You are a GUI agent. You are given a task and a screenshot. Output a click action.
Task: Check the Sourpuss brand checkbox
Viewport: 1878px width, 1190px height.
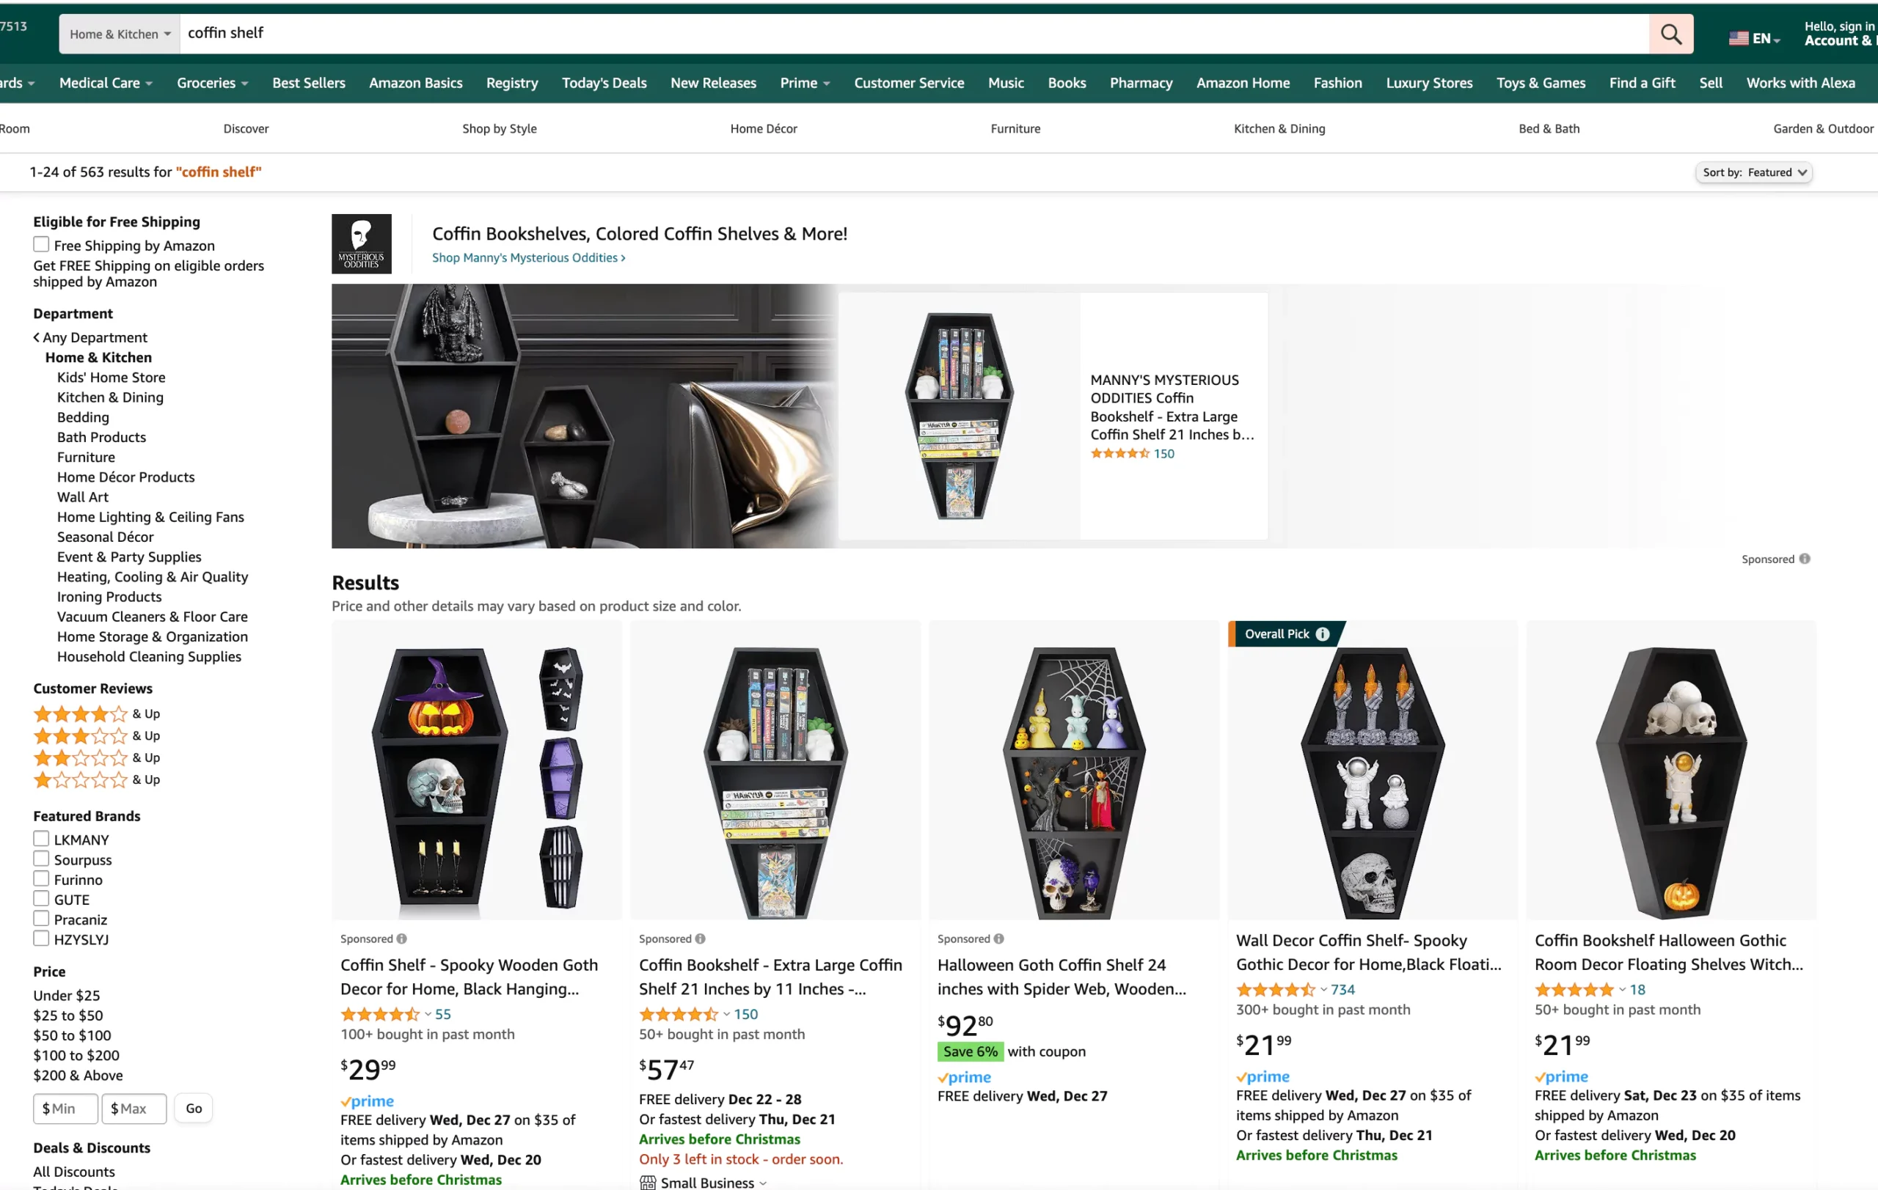[x=41, y=858]
